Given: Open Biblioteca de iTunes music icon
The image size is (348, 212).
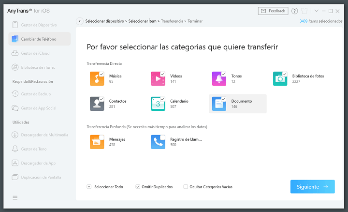Looking at the screenshot, I should pos(15,67).
